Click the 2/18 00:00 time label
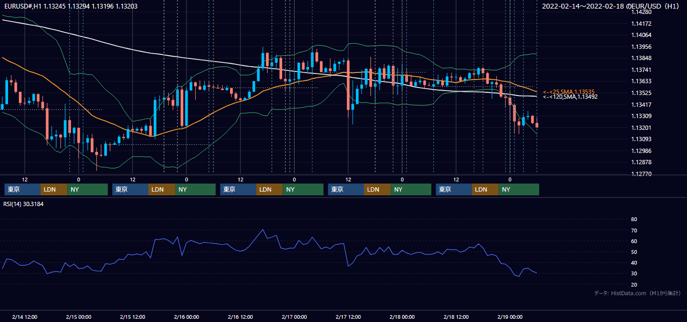The image size is (687, 322). [402, 317]
